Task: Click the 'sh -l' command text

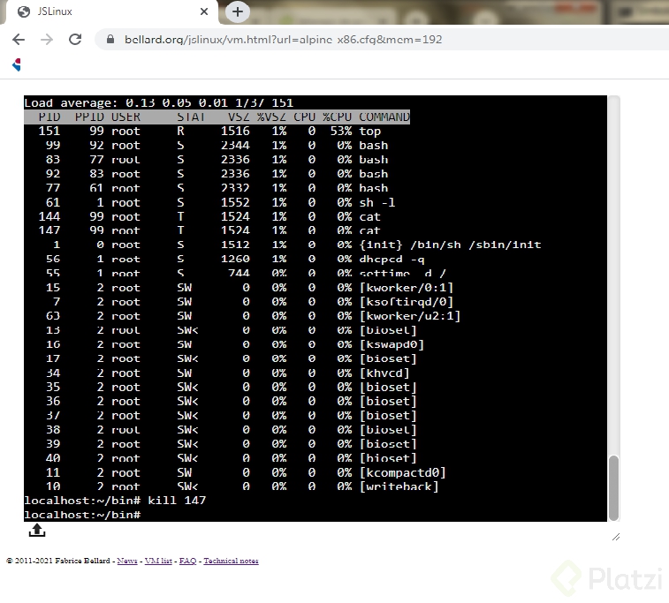Action: click(x=377, y=202)
